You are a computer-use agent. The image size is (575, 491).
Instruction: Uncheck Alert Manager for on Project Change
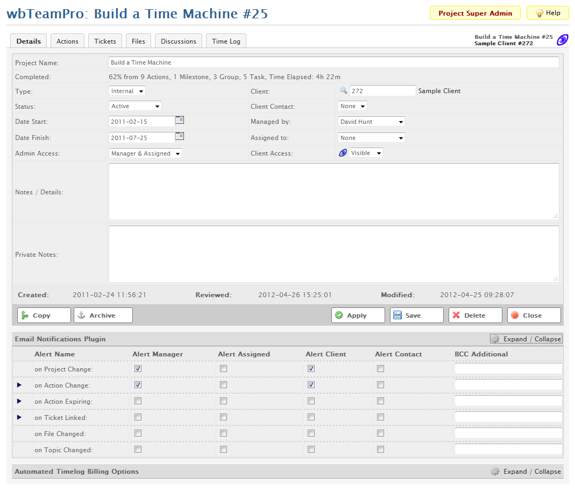click(138, 369)
